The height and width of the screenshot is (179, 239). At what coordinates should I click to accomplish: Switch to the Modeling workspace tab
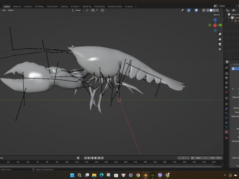(16, 6)
